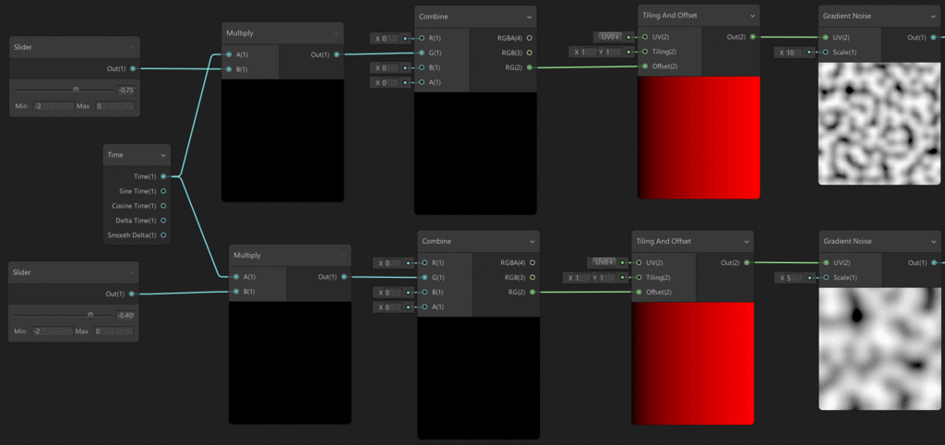Click the Offset(2) port on lower Tiling And Offset
The image size is (945, 445).
click(x=639, y=293)
